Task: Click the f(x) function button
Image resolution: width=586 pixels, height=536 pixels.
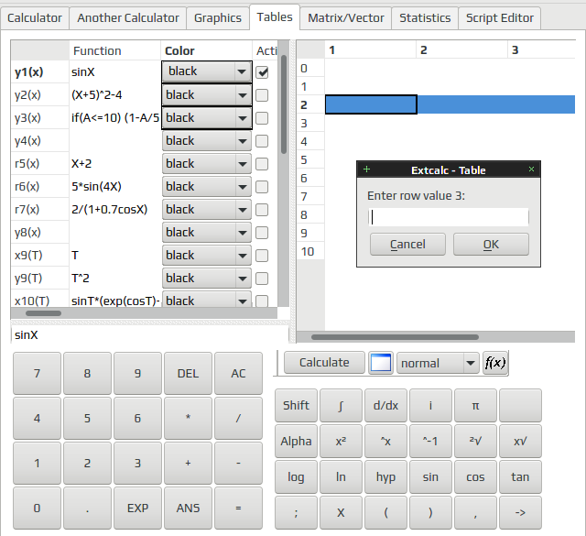Action: pos(495,363)
